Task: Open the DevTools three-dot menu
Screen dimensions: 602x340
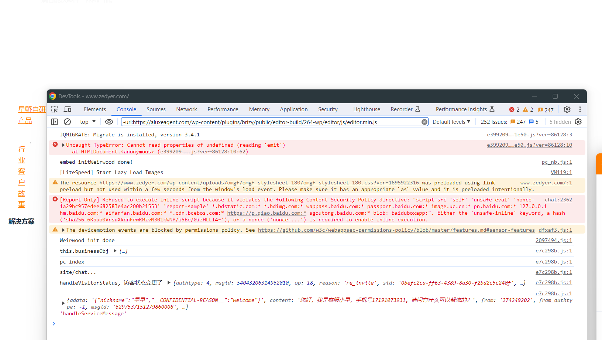Action: [580, 109]
